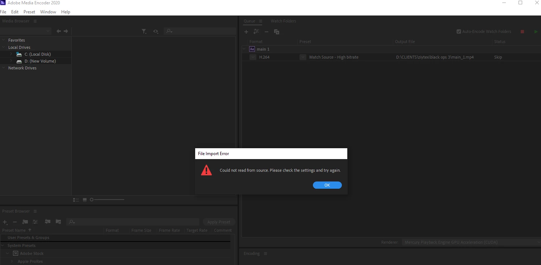The width and height of the screenshot is (541, 265).
Task: Add source to queue with plus icon
Action: [246, 32]
